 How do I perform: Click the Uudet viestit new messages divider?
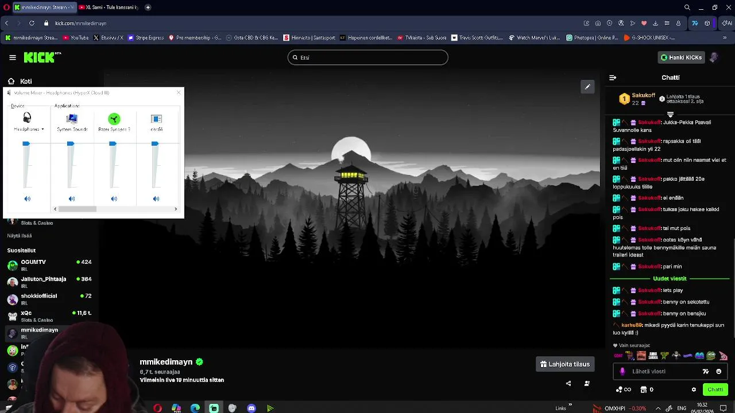(670, 279)
